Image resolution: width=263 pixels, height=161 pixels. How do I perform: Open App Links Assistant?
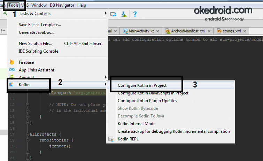[58, 70]
